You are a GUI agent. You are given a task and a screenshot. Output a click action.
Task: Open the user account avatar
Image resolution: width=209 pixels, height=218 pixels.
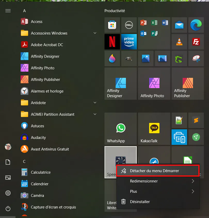(x=8, y=147)
